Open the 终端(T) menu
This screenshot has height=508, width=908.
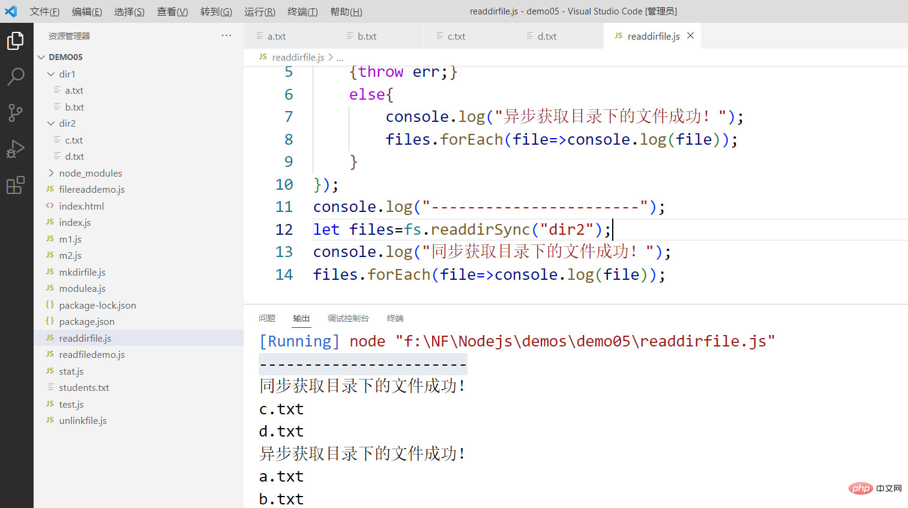[x=302, y=11]
